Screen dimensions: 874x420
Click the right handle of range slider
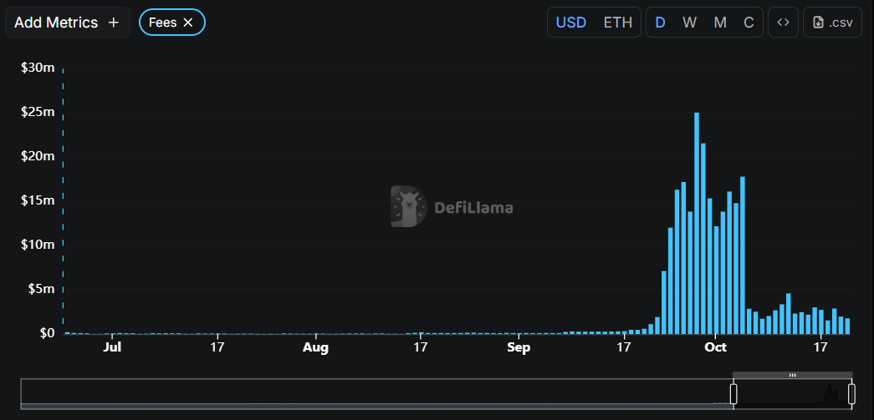click(851, 394)
